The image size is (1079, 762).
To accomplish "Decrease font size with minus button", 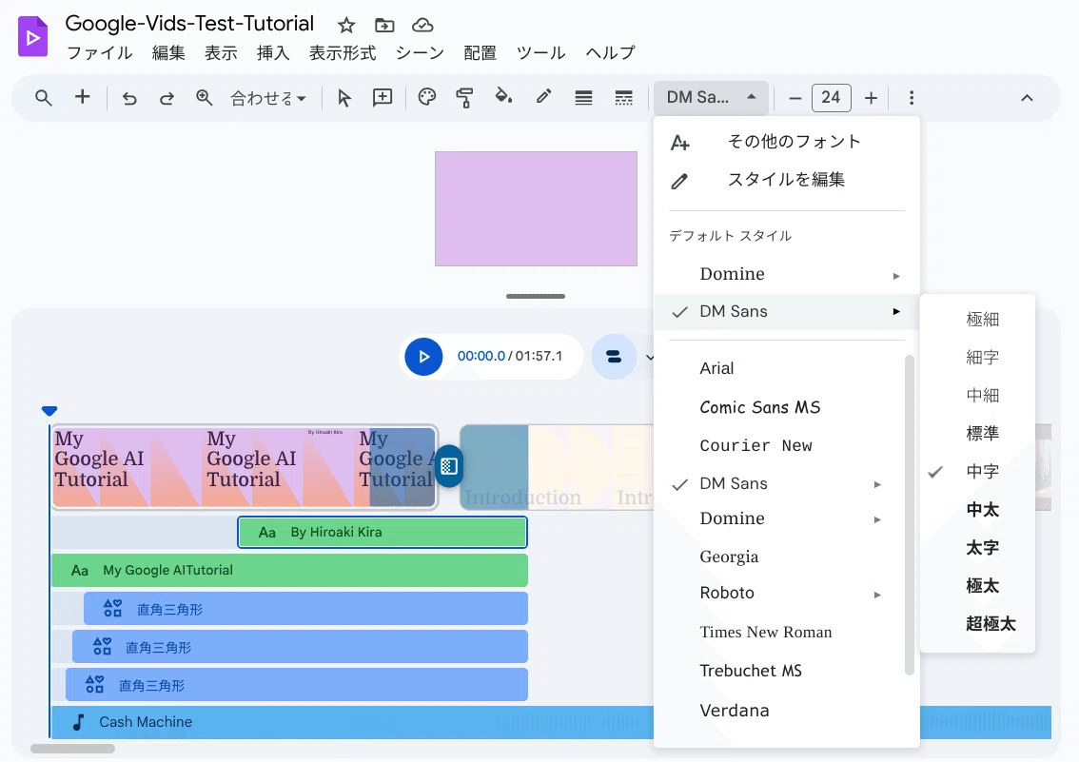I will click(x=795, y=98).
